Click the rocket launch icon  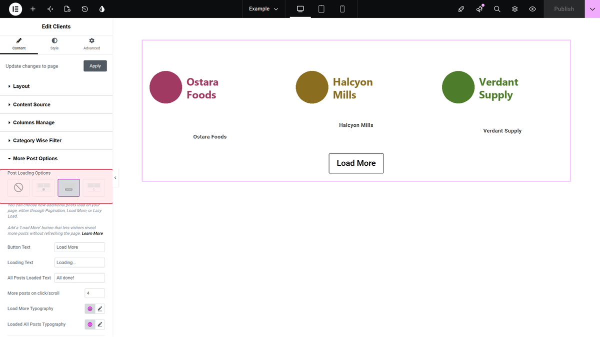pyautogui.click(x=461, y=9)
